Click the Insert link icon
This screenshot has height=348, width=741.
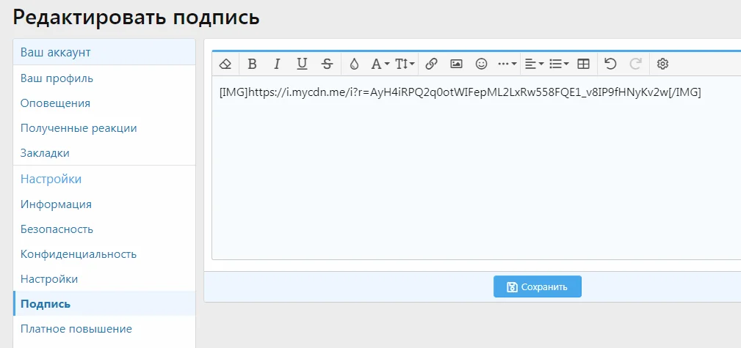(431, 64)
